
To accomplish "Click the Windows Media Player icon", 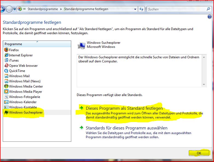I will (x=6, y=91).
